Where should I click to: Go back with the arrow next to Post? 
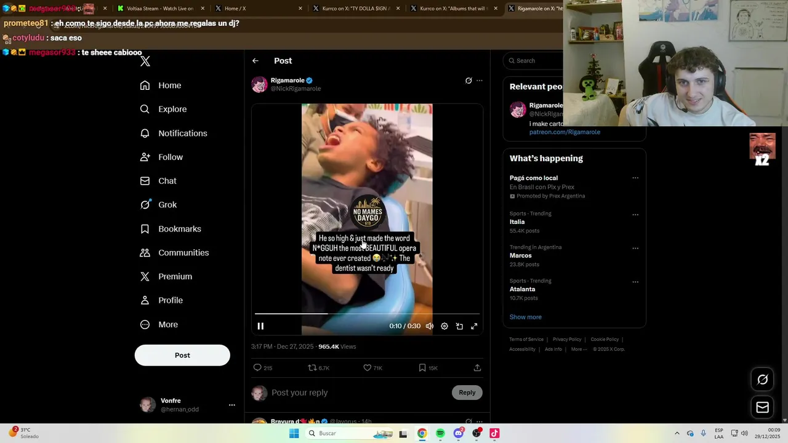[255, 61]
